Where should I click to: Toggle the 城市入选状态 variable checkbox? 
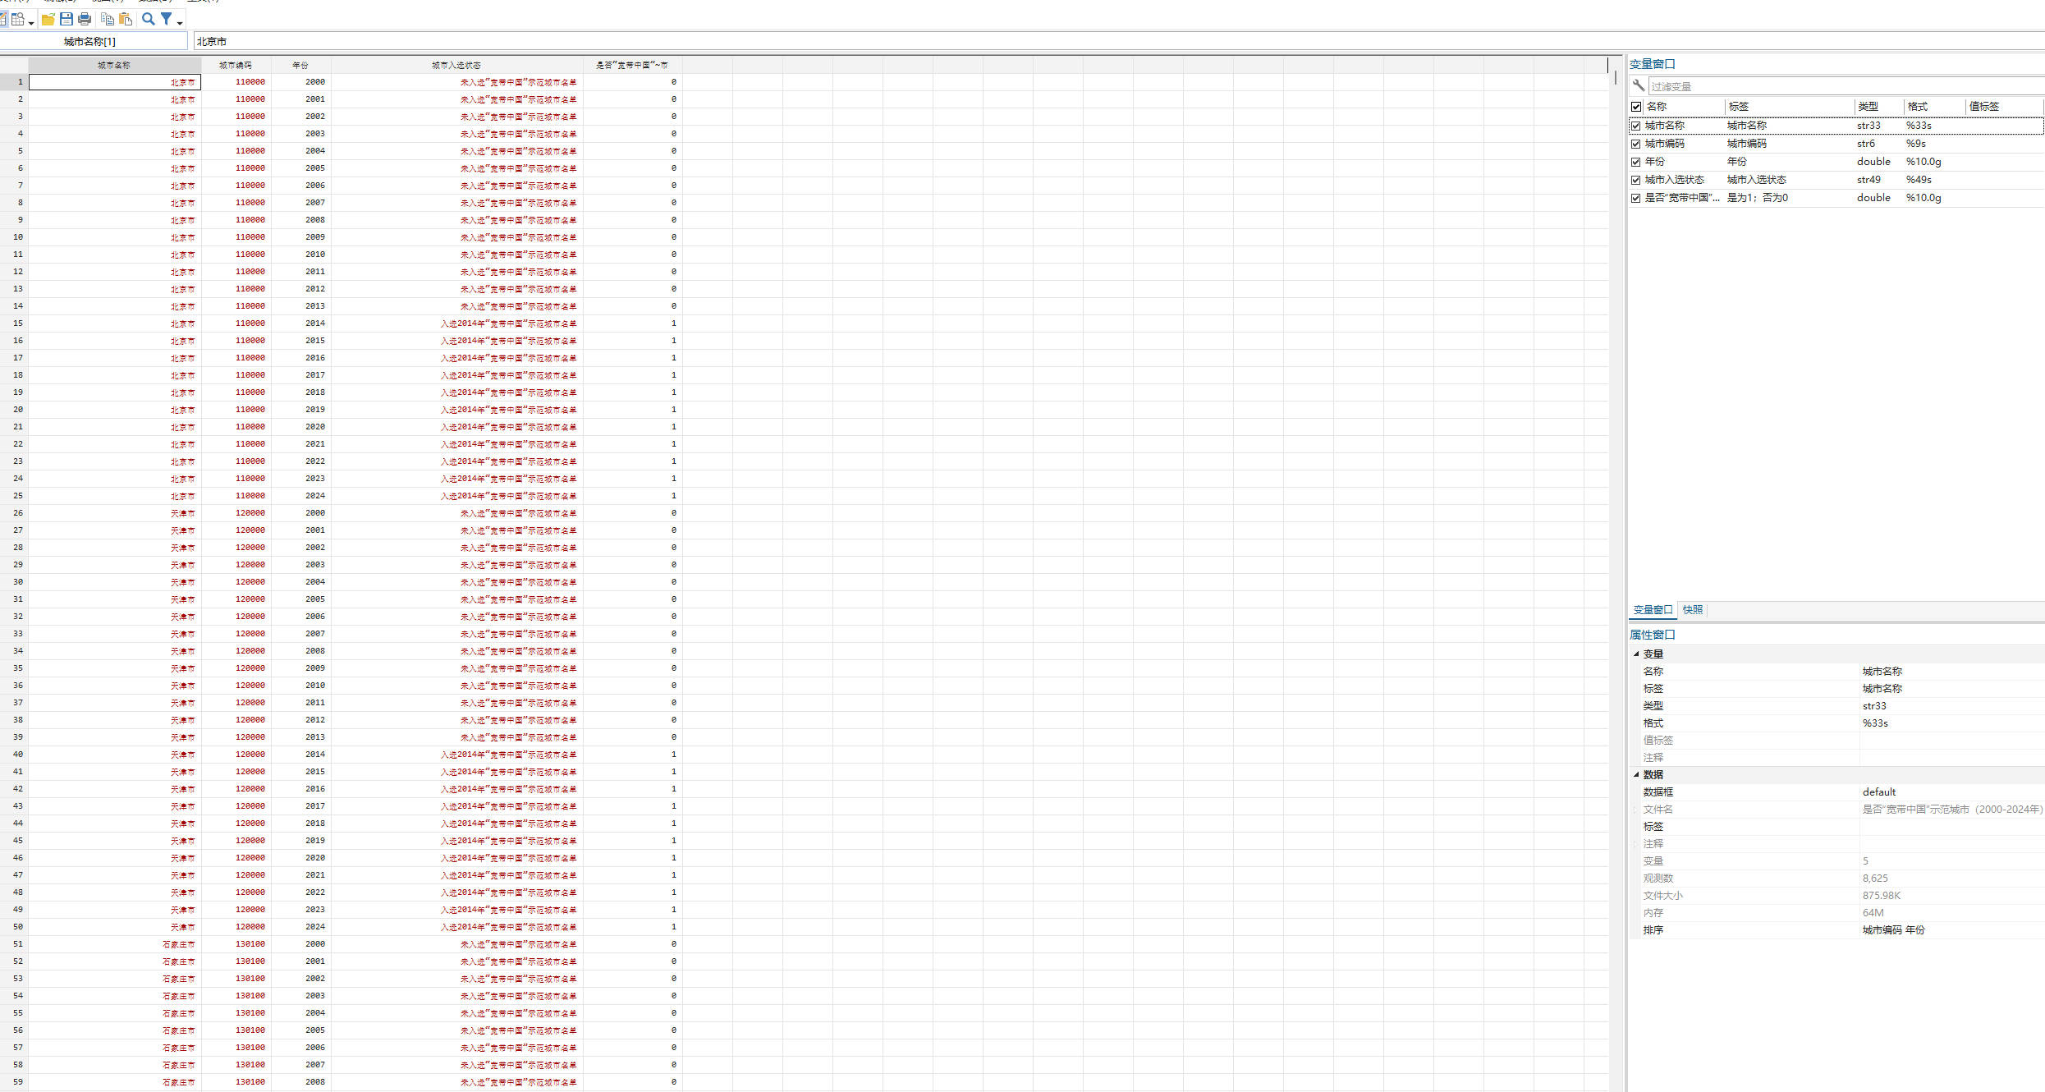click(1636, 180)
